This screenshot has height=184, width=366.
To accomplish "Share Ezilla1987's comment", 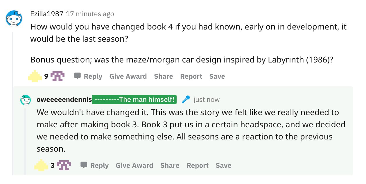I will pos(163,76).
